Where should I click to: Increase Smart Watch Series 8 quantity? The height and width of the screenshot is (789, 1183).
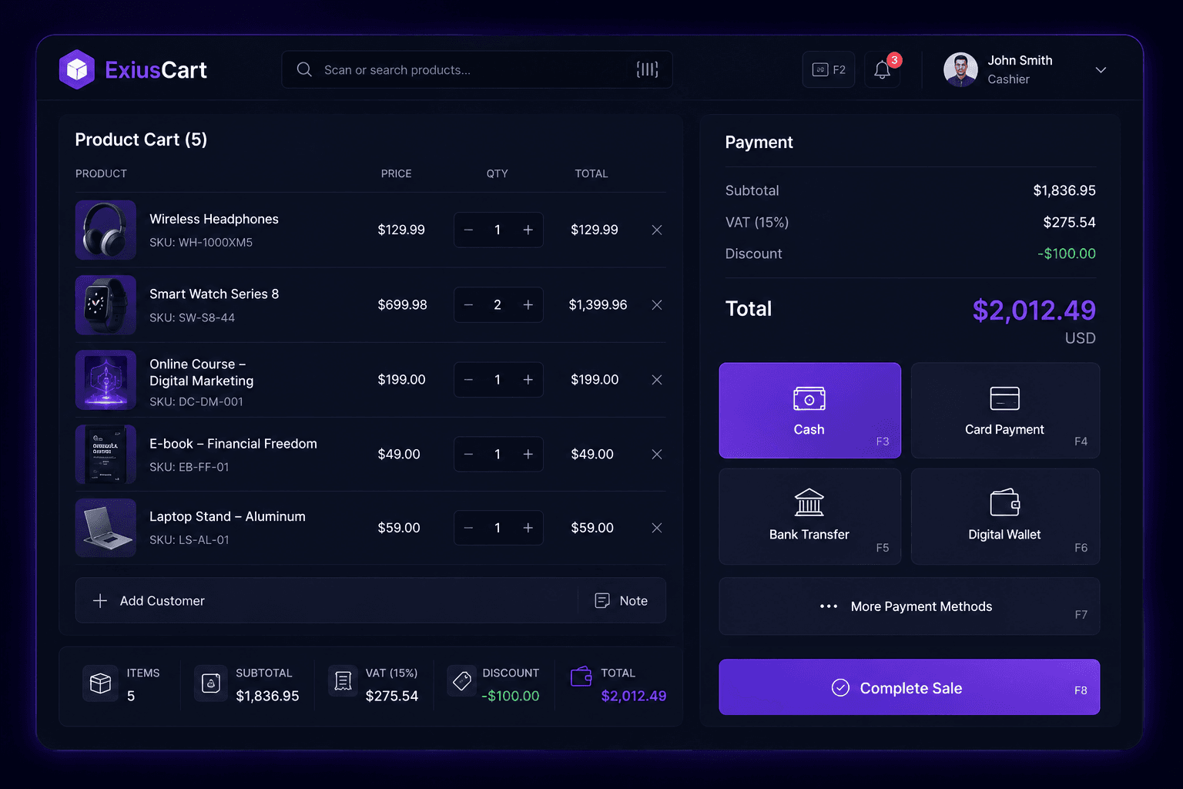[528, 305]
